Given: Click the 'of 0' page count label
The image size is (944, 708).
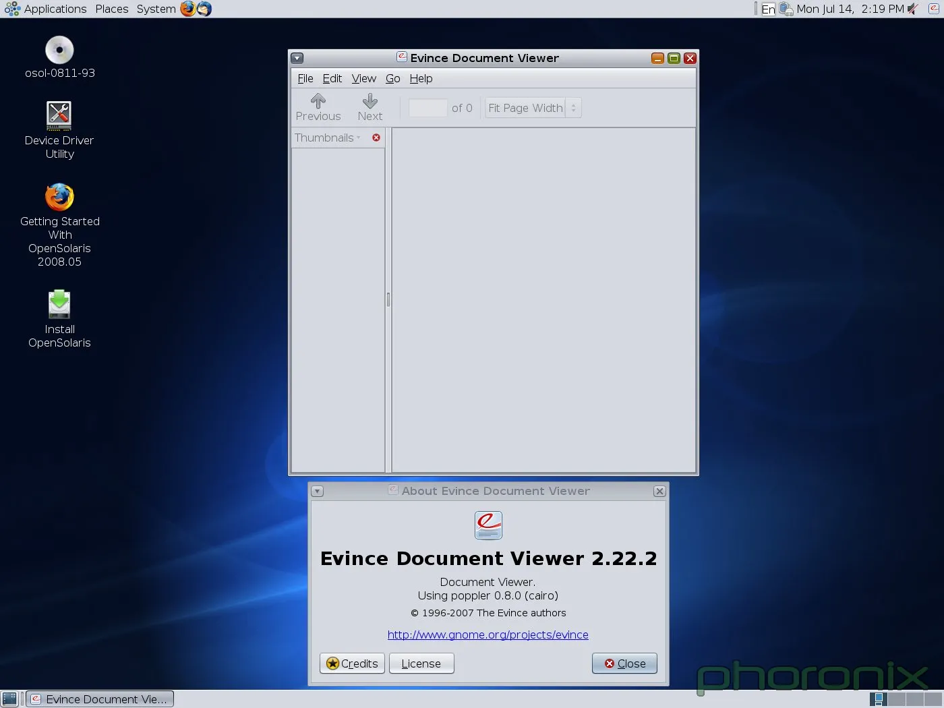Looking at the screenshot, I should (462, 108).
